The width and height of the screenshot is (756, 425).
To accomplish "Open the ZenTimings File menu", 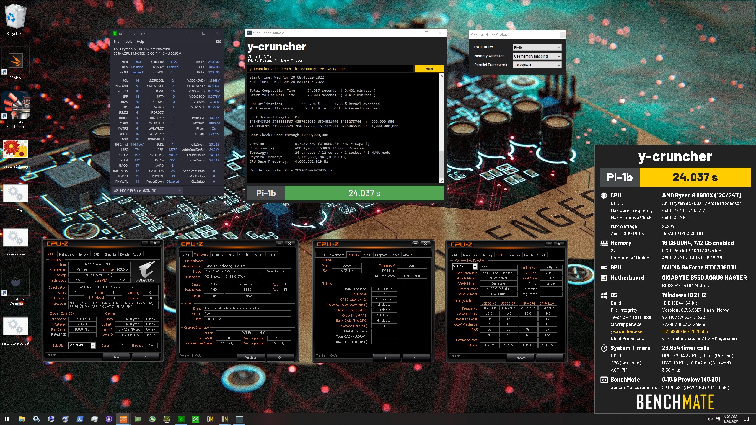I will (116, 42).
